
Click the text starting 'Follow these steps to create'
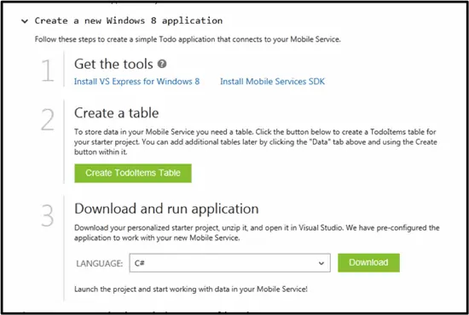click(x=188, y=39)
